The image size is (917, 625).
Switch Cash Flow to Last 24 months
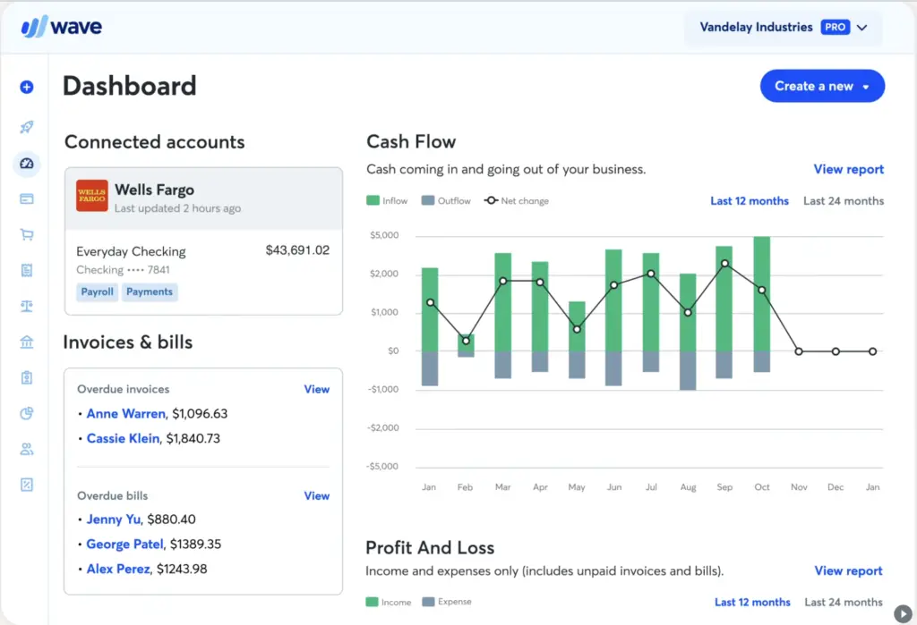pos(843,201)
